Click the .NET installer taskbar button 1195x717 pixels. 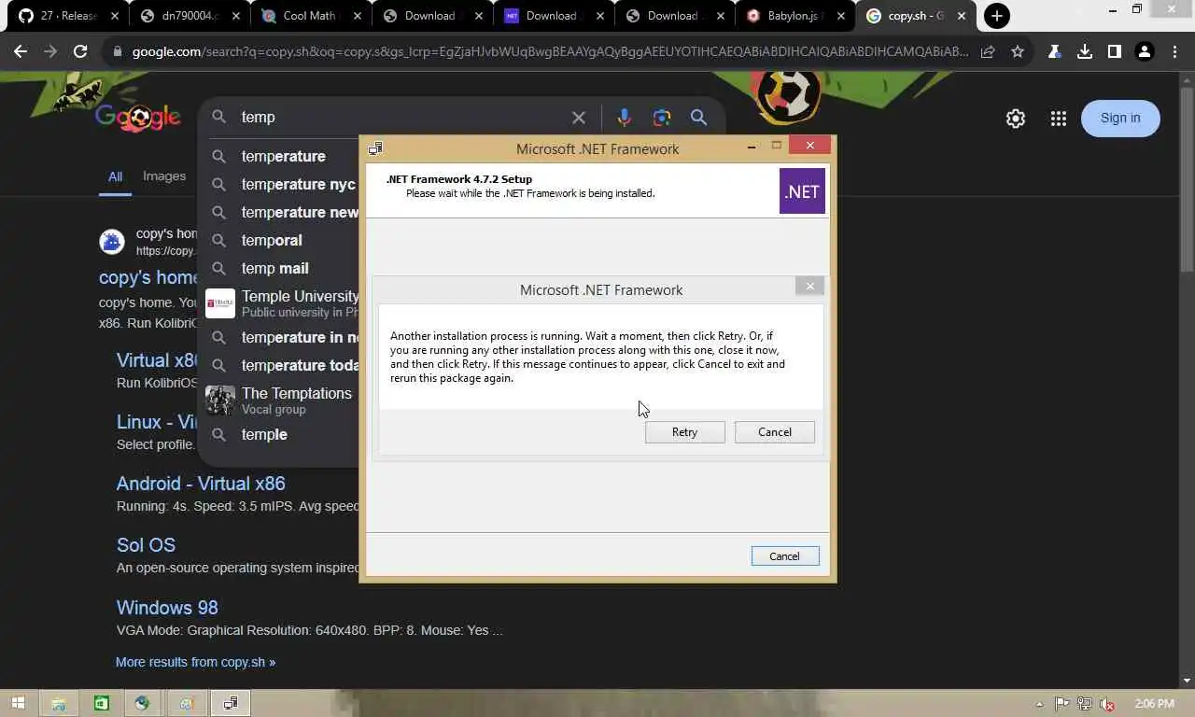[230, 703]
